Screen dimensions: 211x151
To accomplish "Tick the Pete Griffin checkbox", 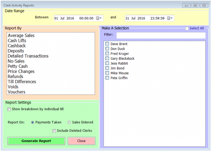I will click(107, 78).
